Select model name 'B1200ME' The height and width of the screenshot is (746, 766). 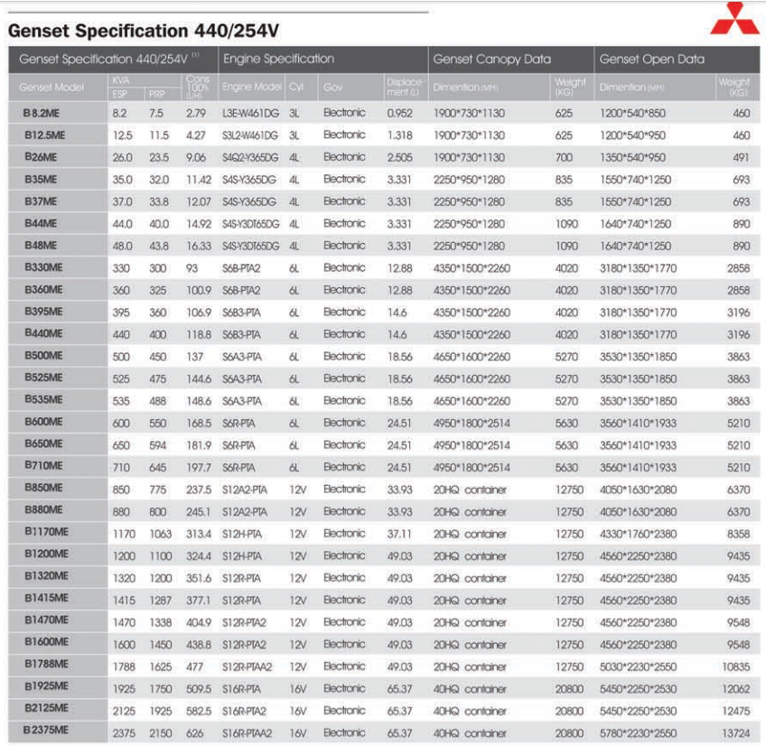tap(46, 555)
